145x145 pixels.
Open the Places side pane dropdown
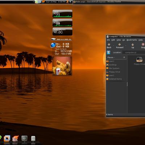pos(111,57)
